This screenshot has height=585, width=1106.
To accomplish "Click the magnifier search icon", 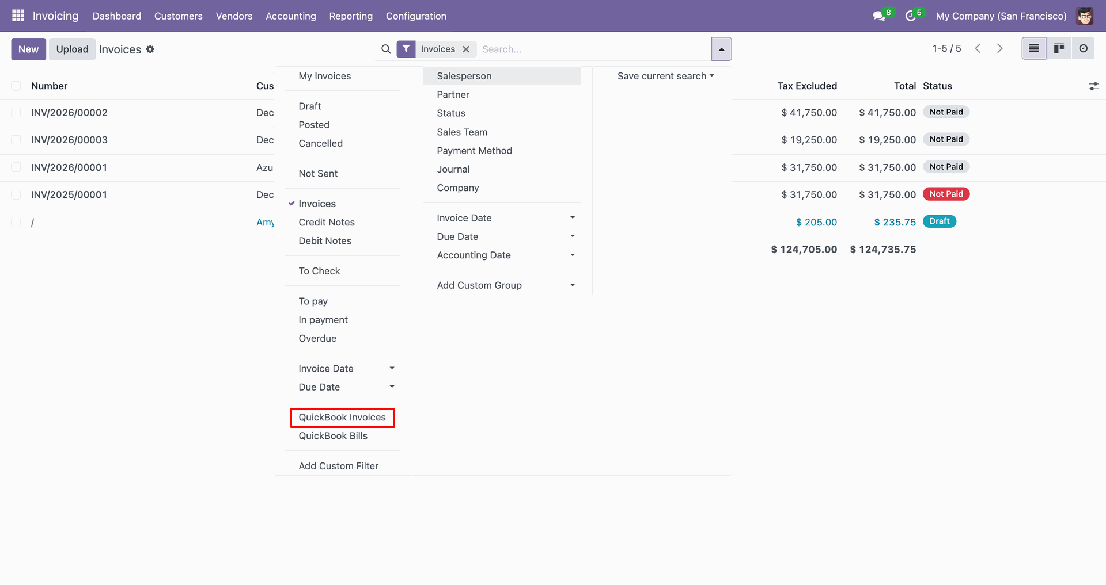I will tap(386, 49).
